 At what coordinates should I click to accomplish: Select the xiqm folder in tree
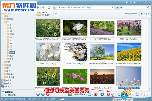point(11,53)
